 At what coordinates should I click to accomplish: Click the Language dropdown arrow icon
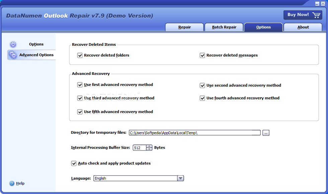(x=180, y=178)
